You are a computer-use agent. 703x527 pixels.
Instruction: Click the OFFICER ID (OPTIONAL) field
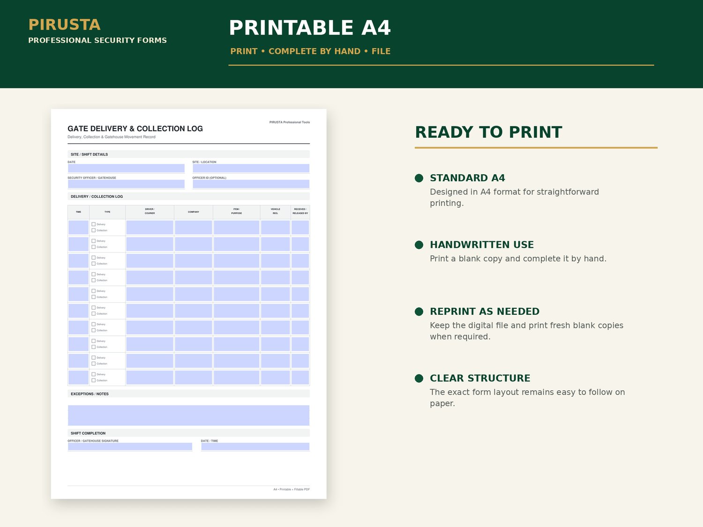click(x=251, y=184)
